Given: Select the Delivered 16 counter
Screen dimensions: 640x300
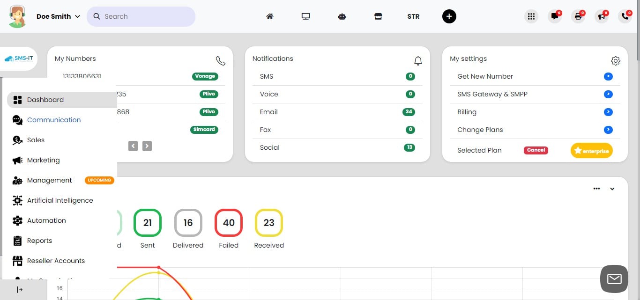Looking at the screenshot, I should 188,223.
